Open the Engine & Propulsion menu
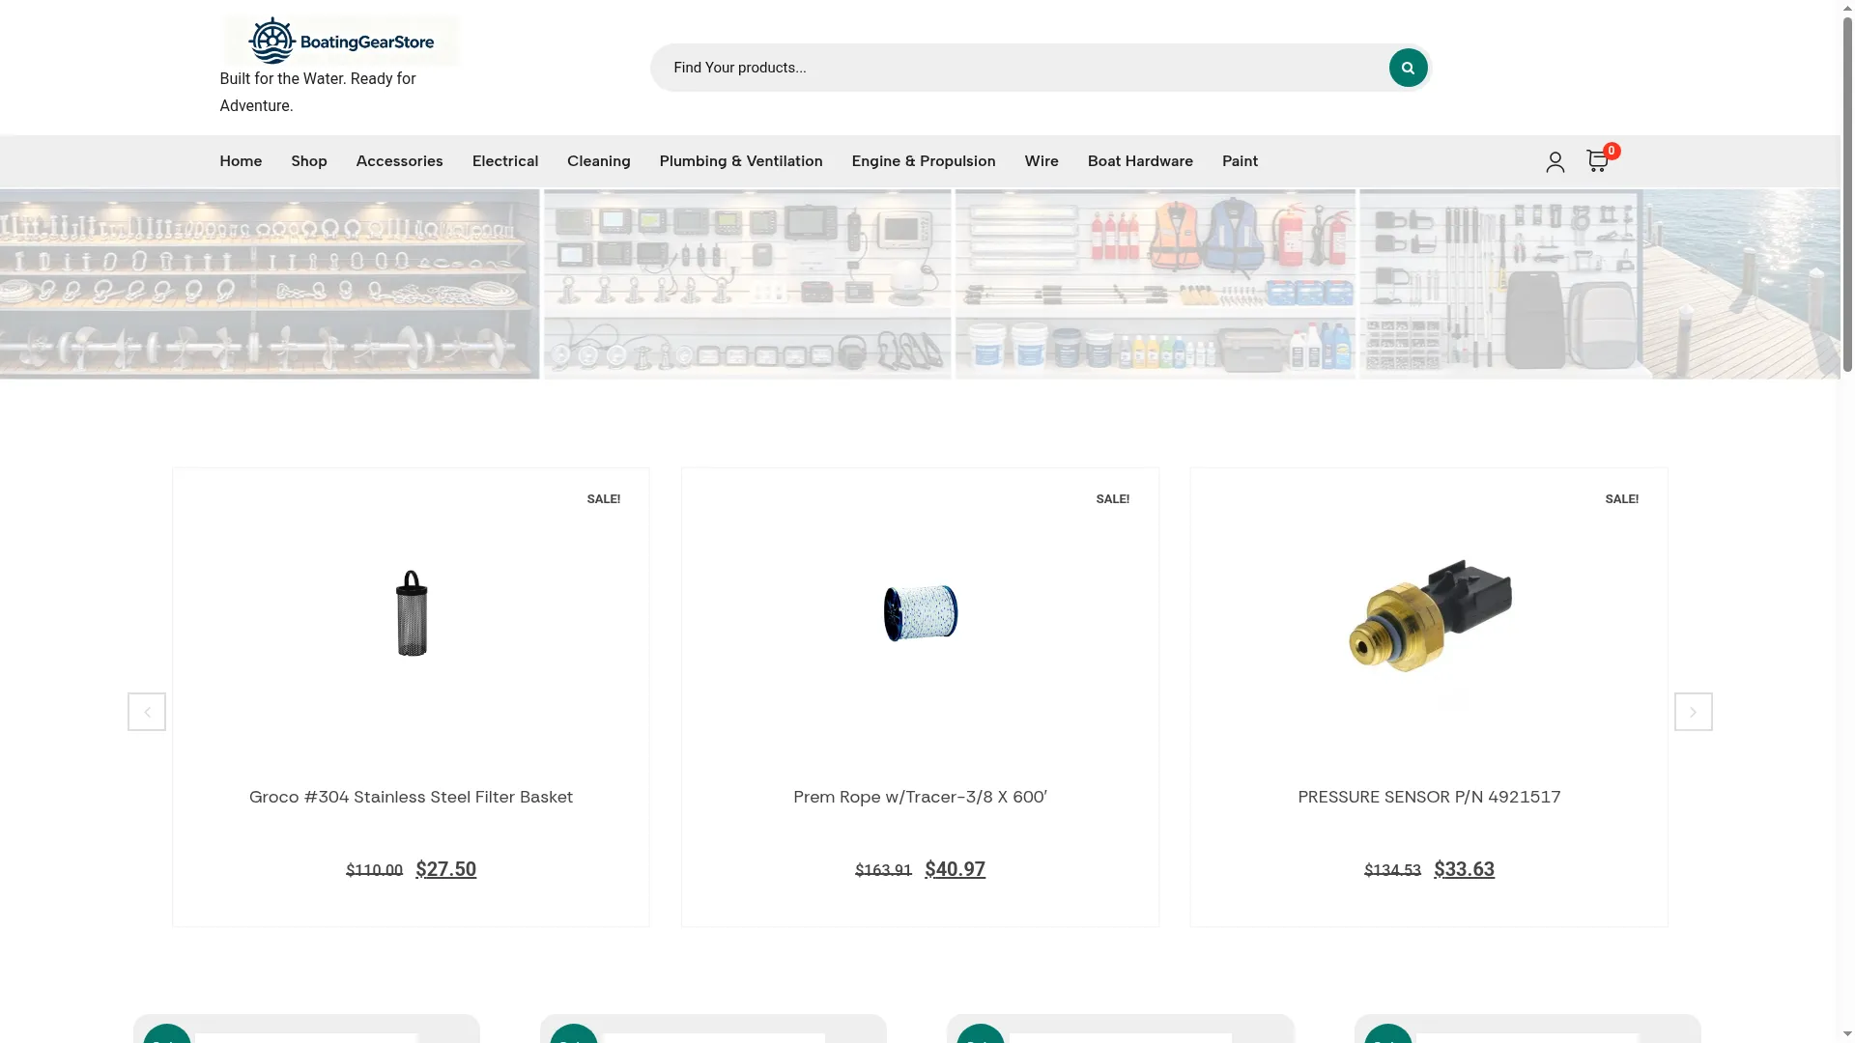This screenshot has width=1855, height=1043. [x=924, y=161]
